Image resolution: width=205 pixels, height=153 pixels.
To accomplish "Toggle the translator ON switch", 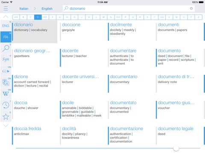I will coord(6,82).
